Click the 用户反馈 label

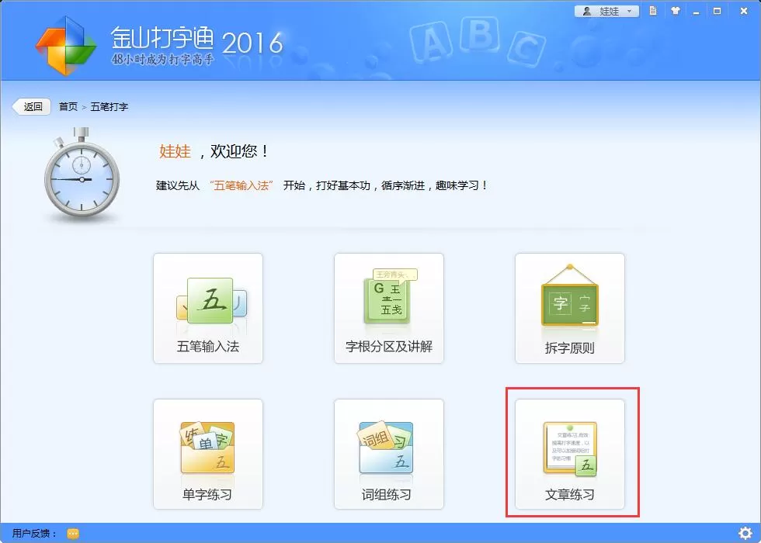click(34, 534)
